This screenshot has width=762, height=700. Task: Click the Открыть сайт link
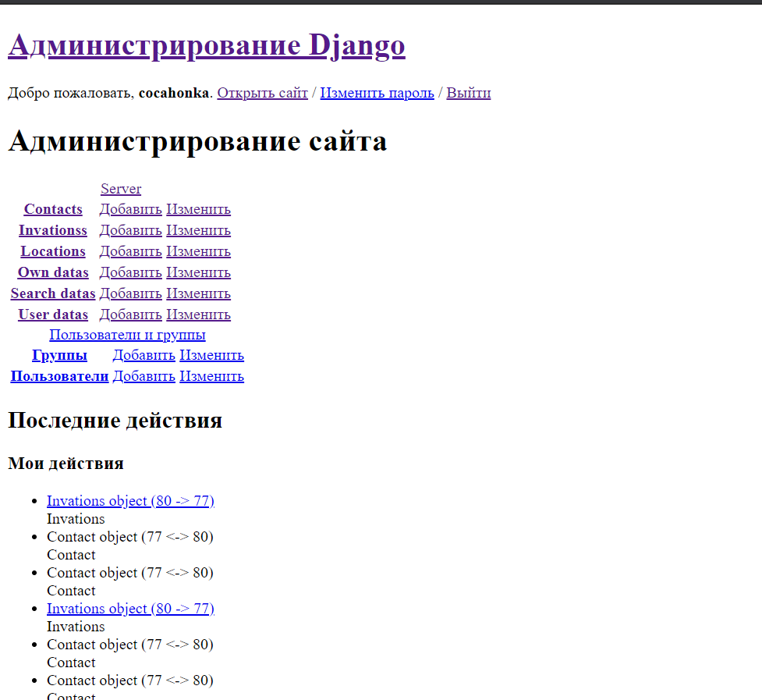pyautogui.click(x=262, y=93)
